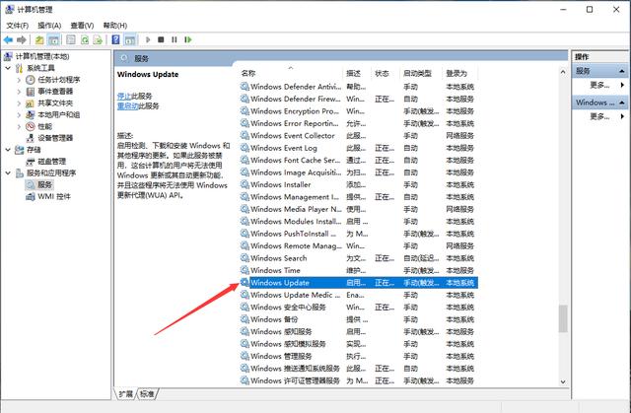Open the 帮助(H) menu
The image size is (631, 413).
point(115,26)
